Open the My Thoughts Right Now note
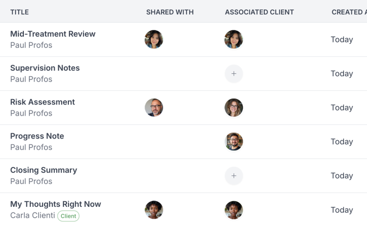 (x=56, y=204)
